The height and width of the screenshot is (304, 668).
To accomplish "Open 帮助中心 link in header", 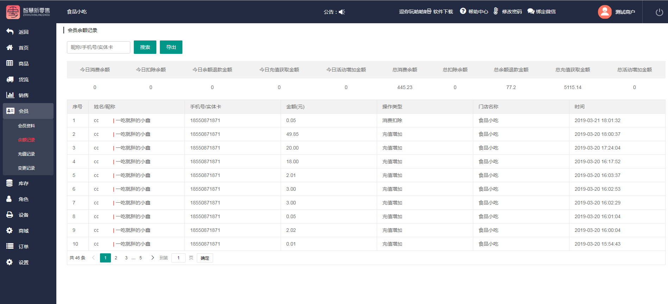I will pos(478,12).
